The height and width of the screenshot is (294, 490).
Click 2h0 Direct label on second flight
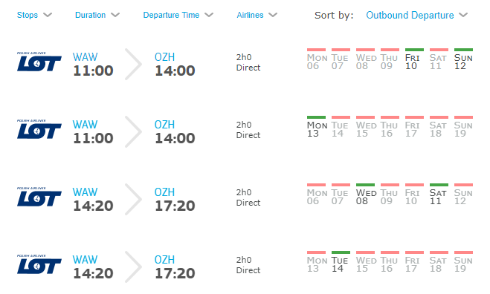248,130
